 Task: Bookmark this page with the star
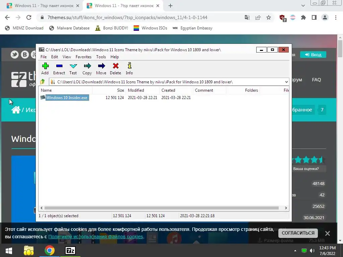coord(269,17)
